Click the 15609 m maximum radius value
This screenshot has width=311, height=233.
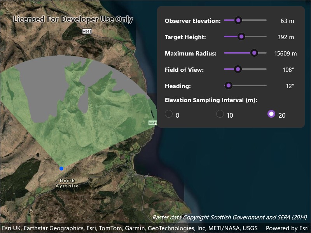(x=285, y=54)
